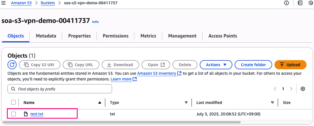The image size is (314, 126).
Task: Click the info circle icon in header
Action: coord(286,3)
